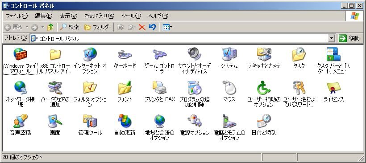The height and width of the screenshot is (163, 366).
Task: Click the 移動 go button
Action: click(x=349, y=38)
